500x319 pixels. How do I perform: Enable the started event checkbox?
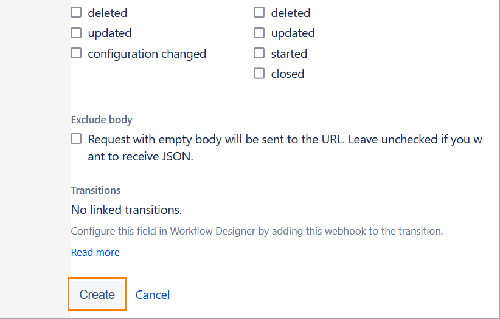click(259, 53)
